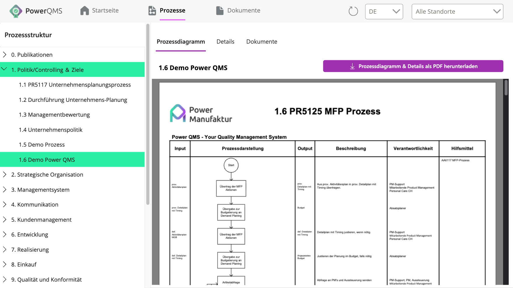Expand the 7. Realisierung chevron
The image size is (513, 288).
coord(5,249)
